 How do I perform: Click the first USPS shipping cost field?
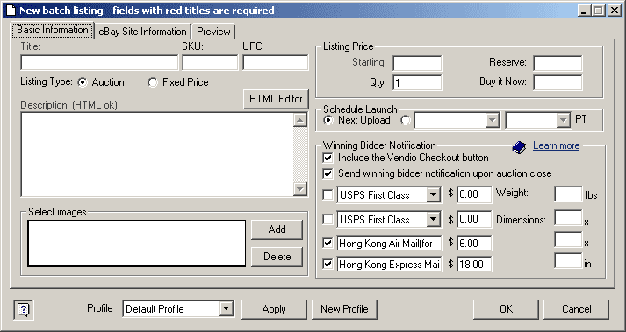(x=474, y=195)
